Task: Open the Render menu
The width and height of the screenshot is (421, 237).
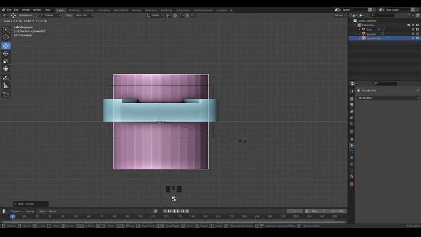Action: [26, 10]
